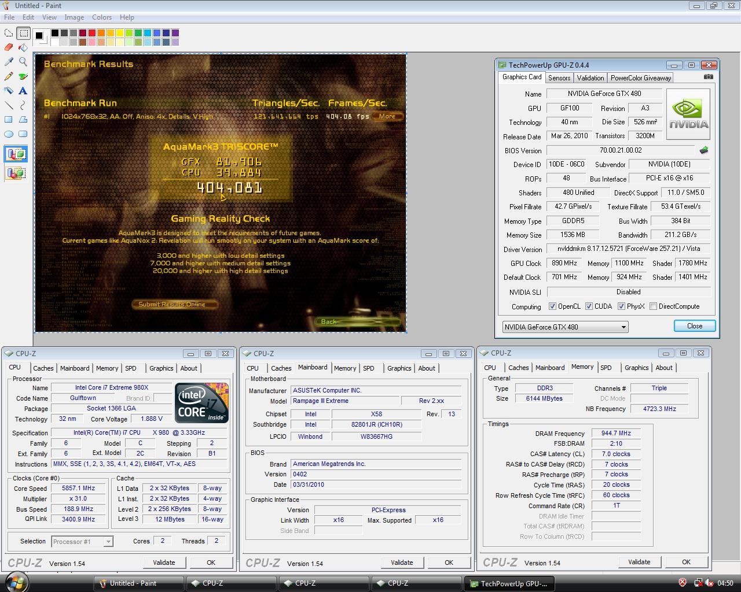Switch to Untitled - Paint taskbar button
Image resolution: width=741 pixels, height=592 pixels.
(138, 583)
